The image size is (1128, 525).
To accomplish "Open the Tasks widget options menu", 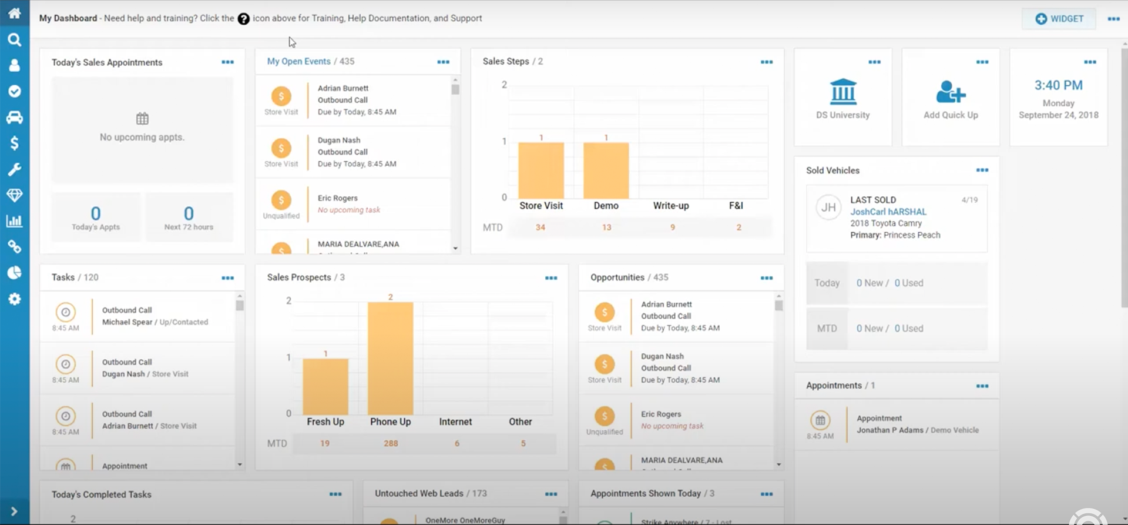I will pos(227,278).
